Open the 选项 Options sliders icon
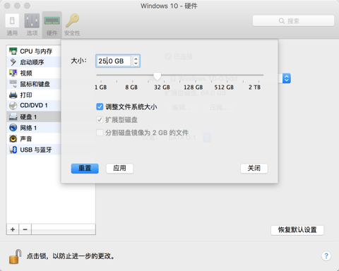Image resolution: width=339 pixels, height=271 pixels. click(x=32, y=25)
